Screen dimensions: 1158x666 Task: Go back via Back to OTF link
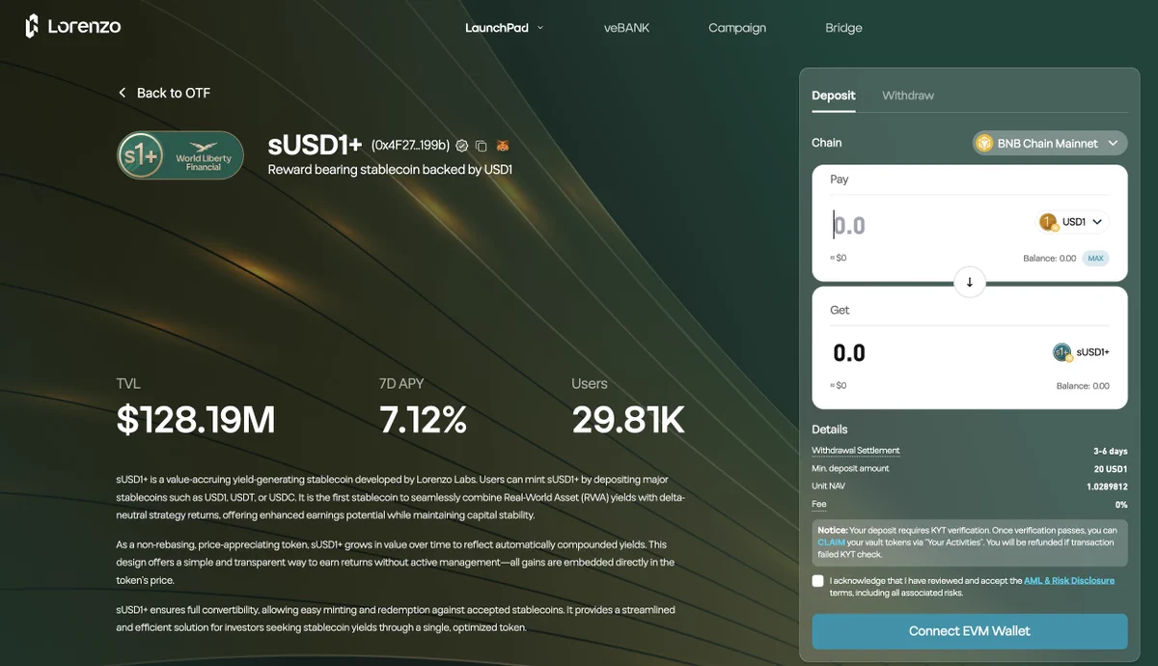click(x=163, y=93)
